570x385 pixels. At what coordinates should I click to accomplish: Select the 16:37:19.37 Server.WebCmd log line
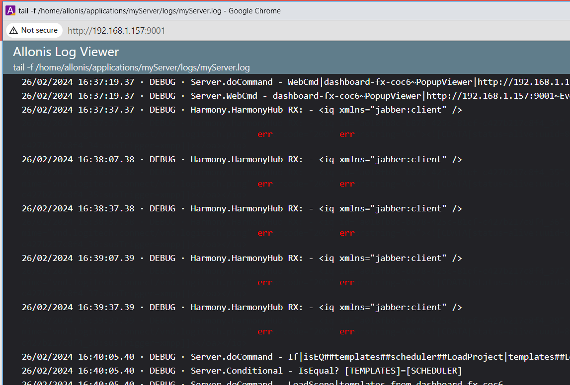click(x=296, y=96)
